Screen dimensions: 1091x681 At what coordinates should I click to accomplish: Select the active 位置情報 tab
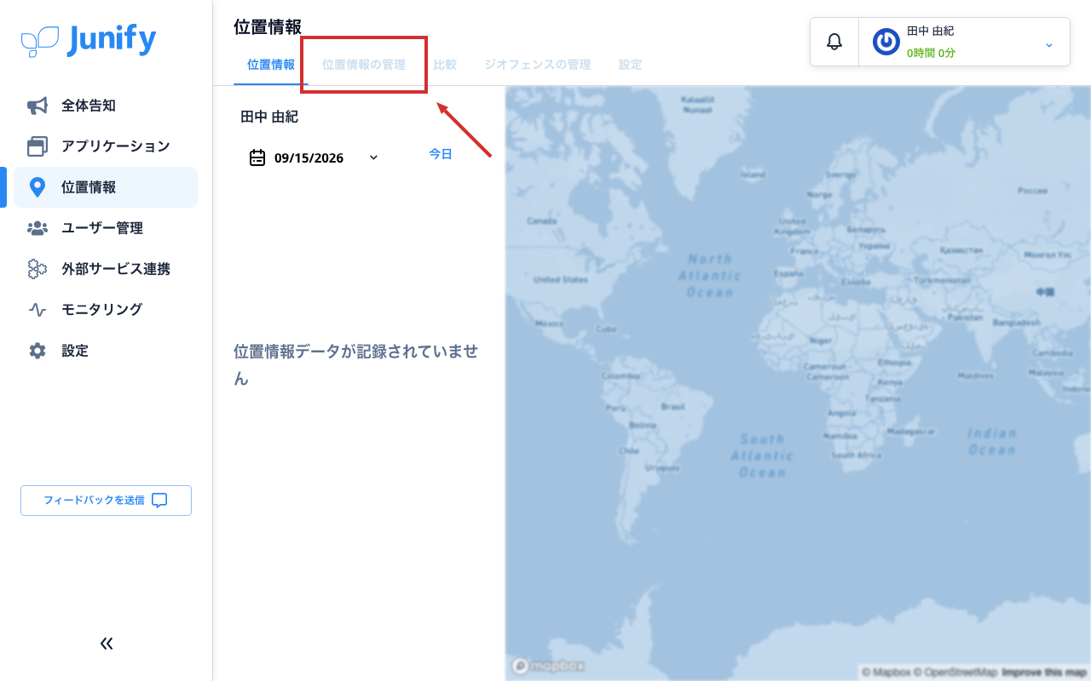(271, 65)
